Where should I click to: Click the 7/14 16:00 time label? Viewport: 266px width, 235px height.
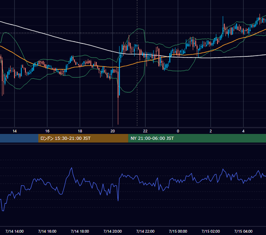click(x=47, y=231)
